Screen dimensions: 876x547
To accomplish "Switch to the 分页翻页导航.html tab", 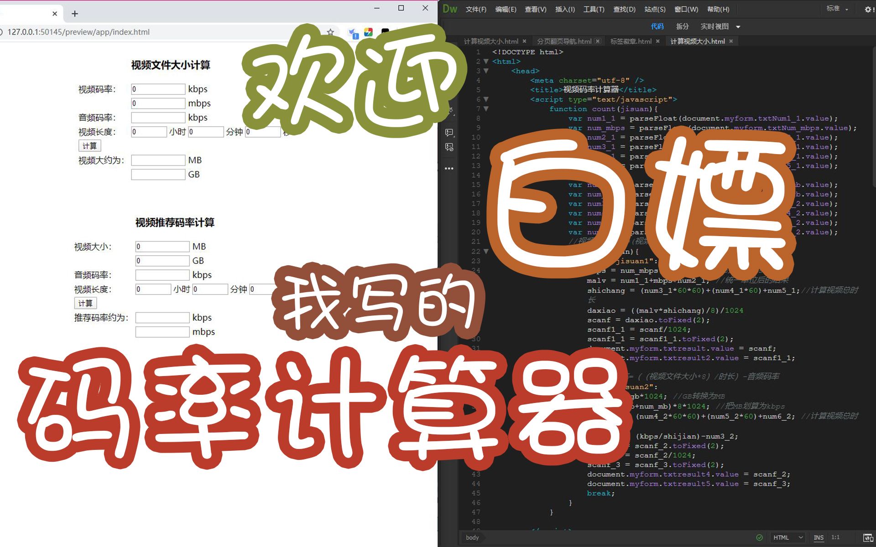I will click(x=564, y=41).
